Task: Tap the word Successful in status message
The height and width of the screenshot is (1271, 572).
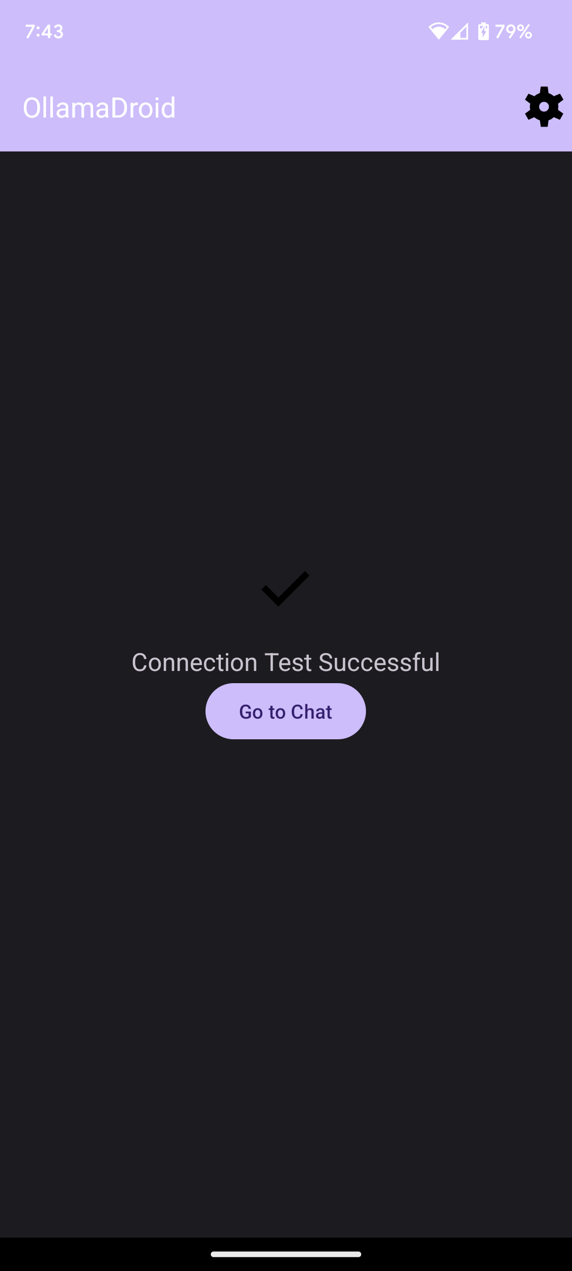Action: [x=379, y=662]
